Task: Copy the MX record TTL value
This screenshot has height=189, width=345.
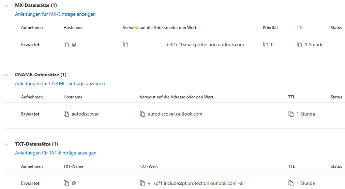Action: pyautogui.click(x=299, y=45)
